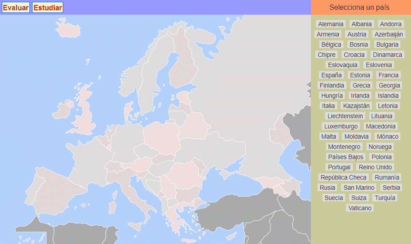411x244 pixels.
Task: Click Poland on the map
Action: pyautogui.click(x=162, y=139)
